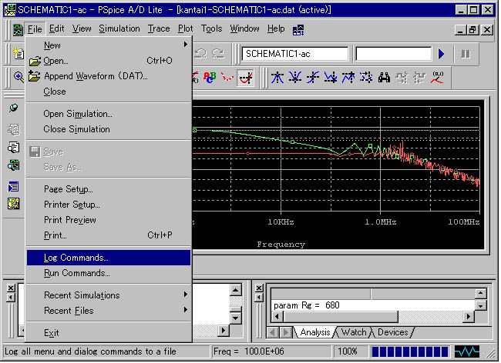Toggle the cursor button on the toolbar
Viewport: 501px width, 363px height.
[x=245, y=78]
